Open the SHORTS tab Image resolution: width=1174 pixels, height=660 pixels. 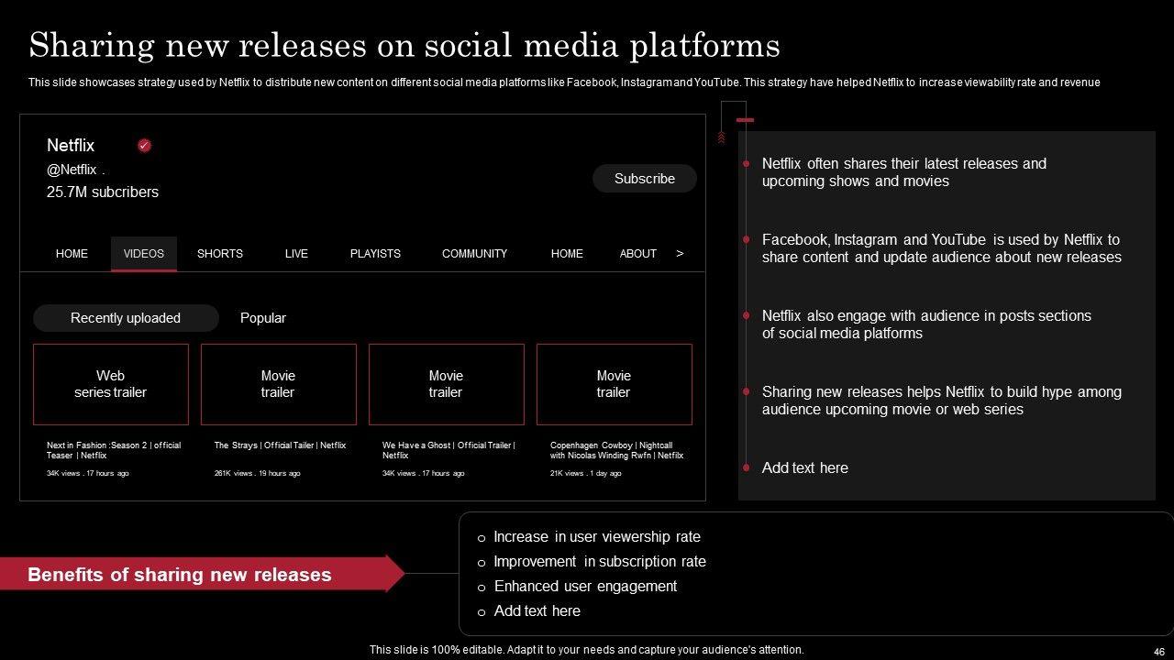coord(220,254)
